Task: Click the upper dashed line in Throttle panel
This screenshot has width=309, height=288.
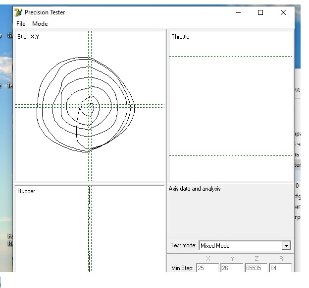Action: click(x=230, y=56)
